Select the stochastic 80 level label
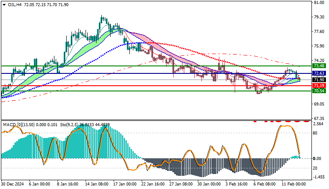Screen dimensions: 329x189 (x=315, y=133)
